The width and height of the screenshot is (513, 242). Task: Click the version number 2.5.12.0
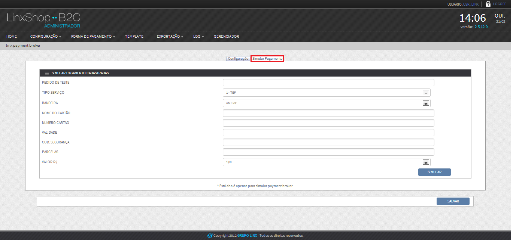pyautogui.click(x=481, y=27)
